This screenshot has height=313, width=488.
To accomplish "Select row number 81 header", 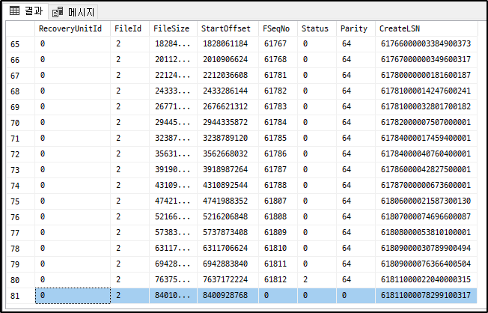I will (x=20, y=296).
